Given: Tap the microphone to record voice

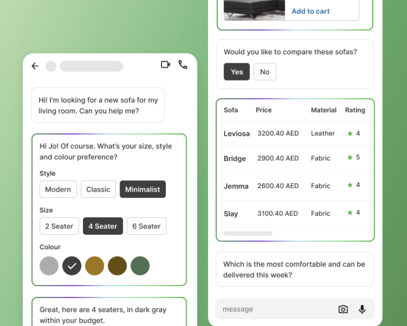Looking at the screenshot, I should [x=362, y=309].
